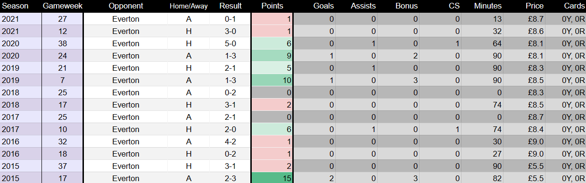Screen dimensions: 586x183
Task: Click the result cell showing 4-2
Action: pyautogui.click(x=231, y=141)
